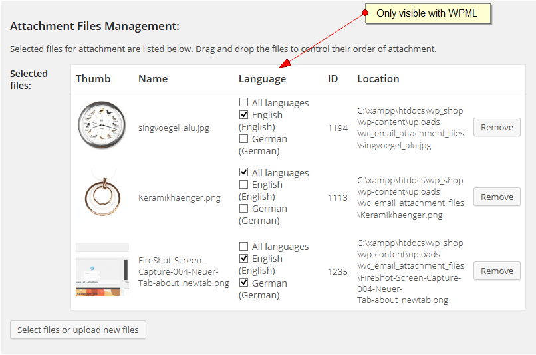Viewport: 536px width, 355px height.
Task: Uncheck English for FireShot-Screen-Capture file
Action: point(244,258)
